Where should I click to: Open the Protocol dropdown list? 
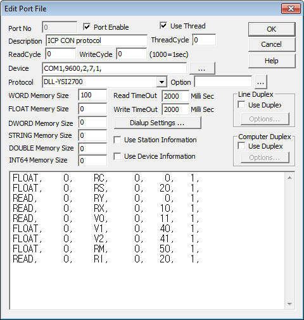point(161,82)
